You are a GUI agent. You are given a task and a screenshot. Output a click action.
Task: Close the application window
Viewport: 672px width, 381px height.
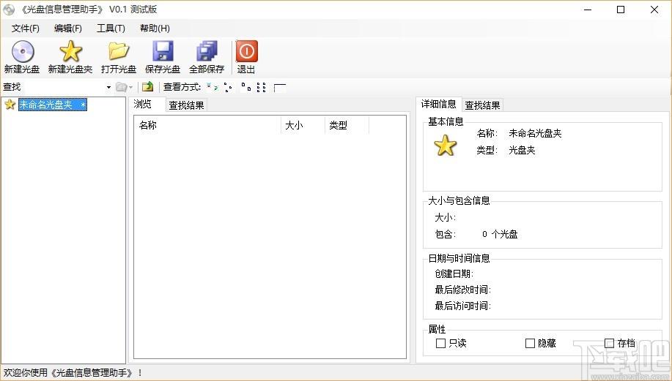(654, 10)
